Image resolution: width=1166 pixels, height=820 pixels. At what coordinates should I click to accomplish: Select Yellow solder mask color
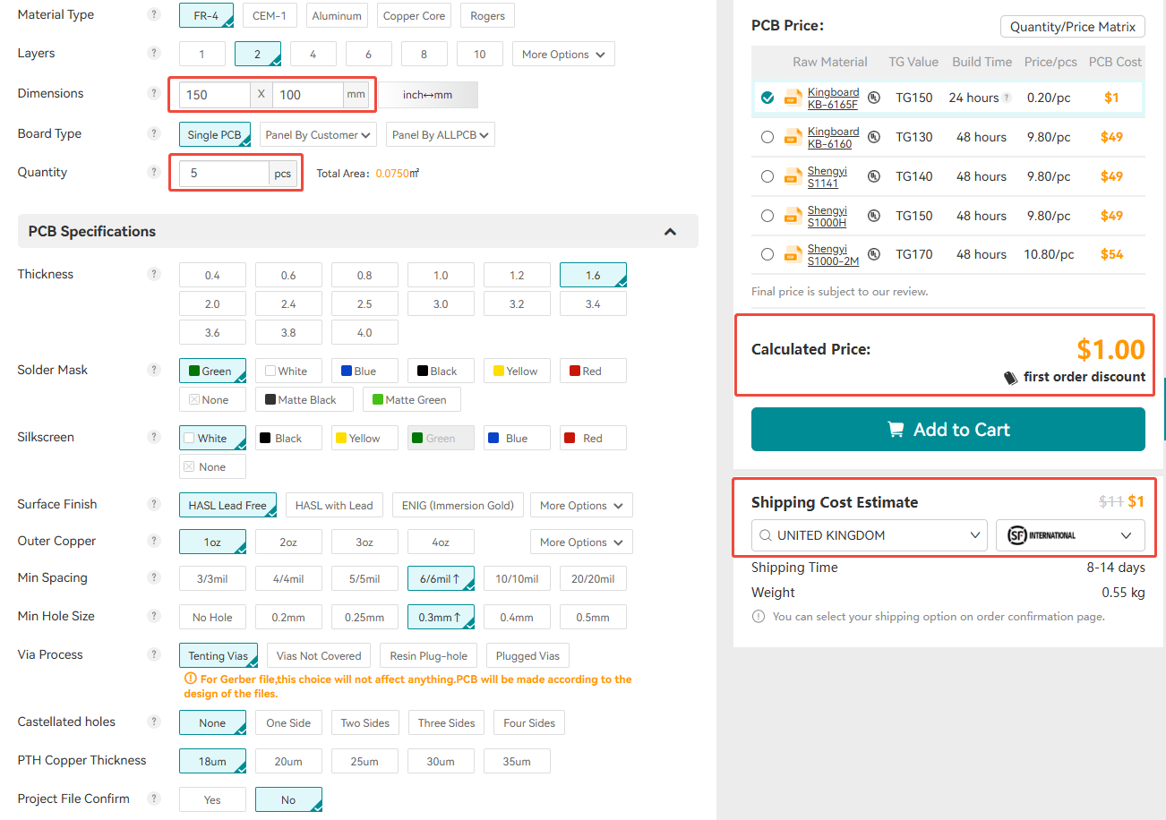coord(517,371)
